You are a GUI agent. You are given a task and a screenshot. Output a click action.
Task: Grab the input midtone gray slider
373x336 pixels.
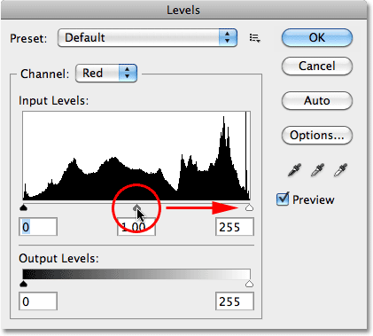(136, 207)
